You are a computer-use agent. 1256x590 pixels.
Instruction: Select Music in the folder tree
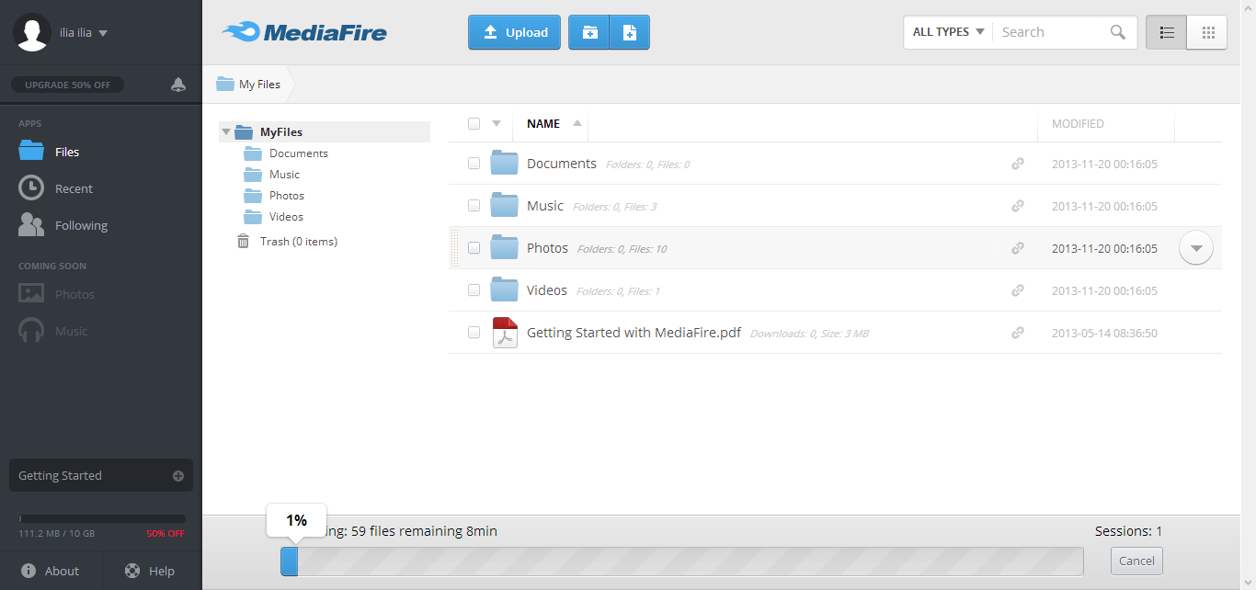click(x=284, y=175)
